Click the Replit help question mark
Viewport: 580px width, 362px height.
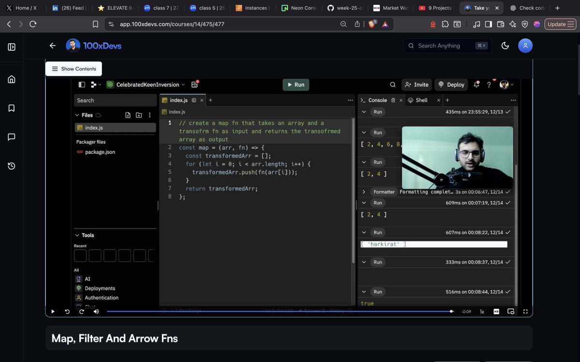click(489, 84)
